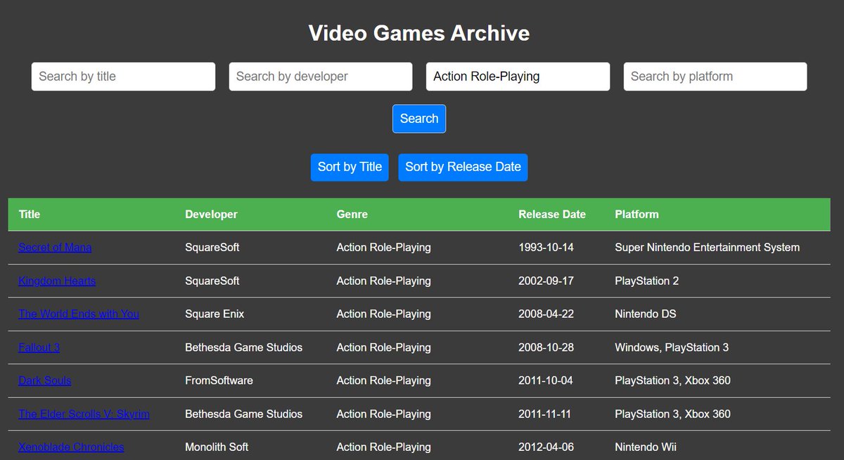Sort results by Release Date

tap(463, 167)
